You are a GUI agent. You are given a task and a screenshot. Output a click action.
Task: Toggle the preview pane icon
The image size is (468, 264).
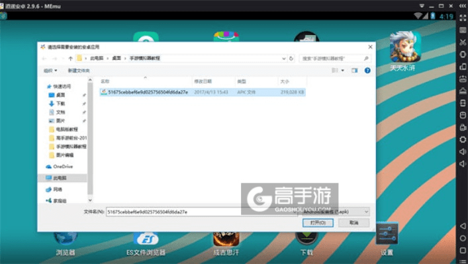point(354,71)
